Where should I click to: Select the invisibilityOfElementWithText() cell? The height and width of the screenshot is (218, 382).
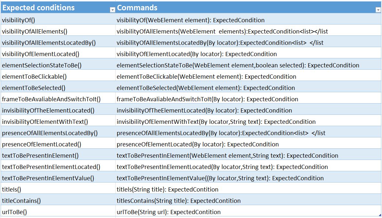point(58,122)
